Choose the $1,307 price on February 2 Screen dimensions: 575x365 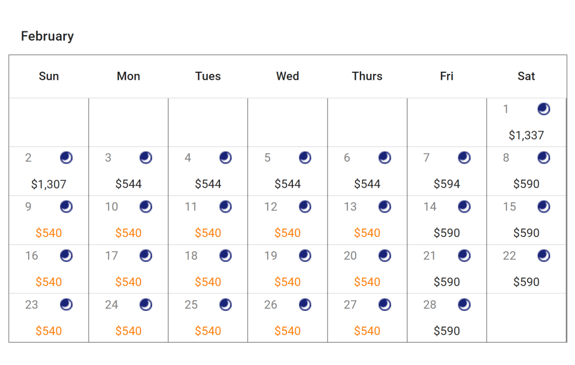coord(49,184)
